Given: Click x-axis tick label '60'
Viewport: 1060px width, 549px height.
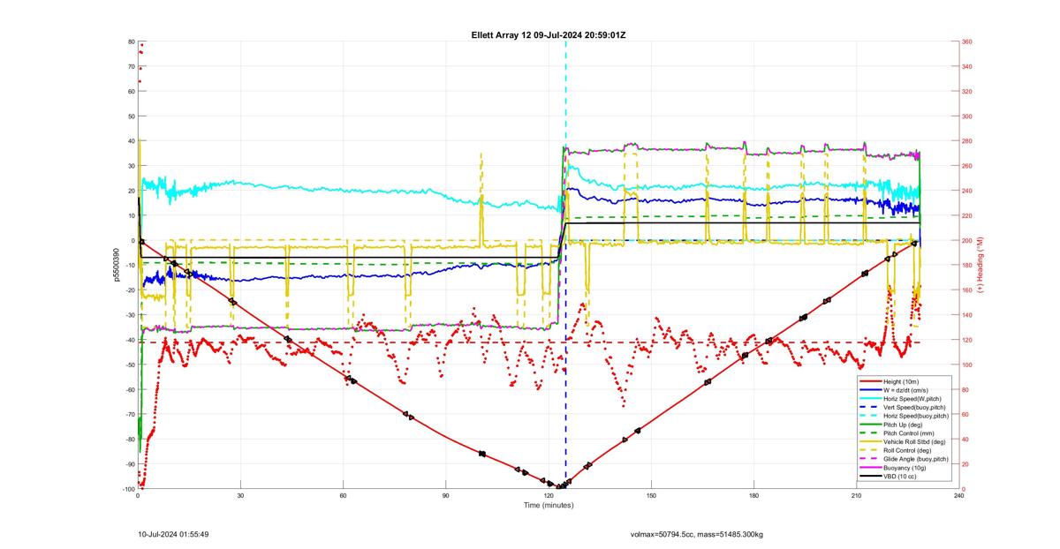Looking at the screenshot, I should coord(343,496).
